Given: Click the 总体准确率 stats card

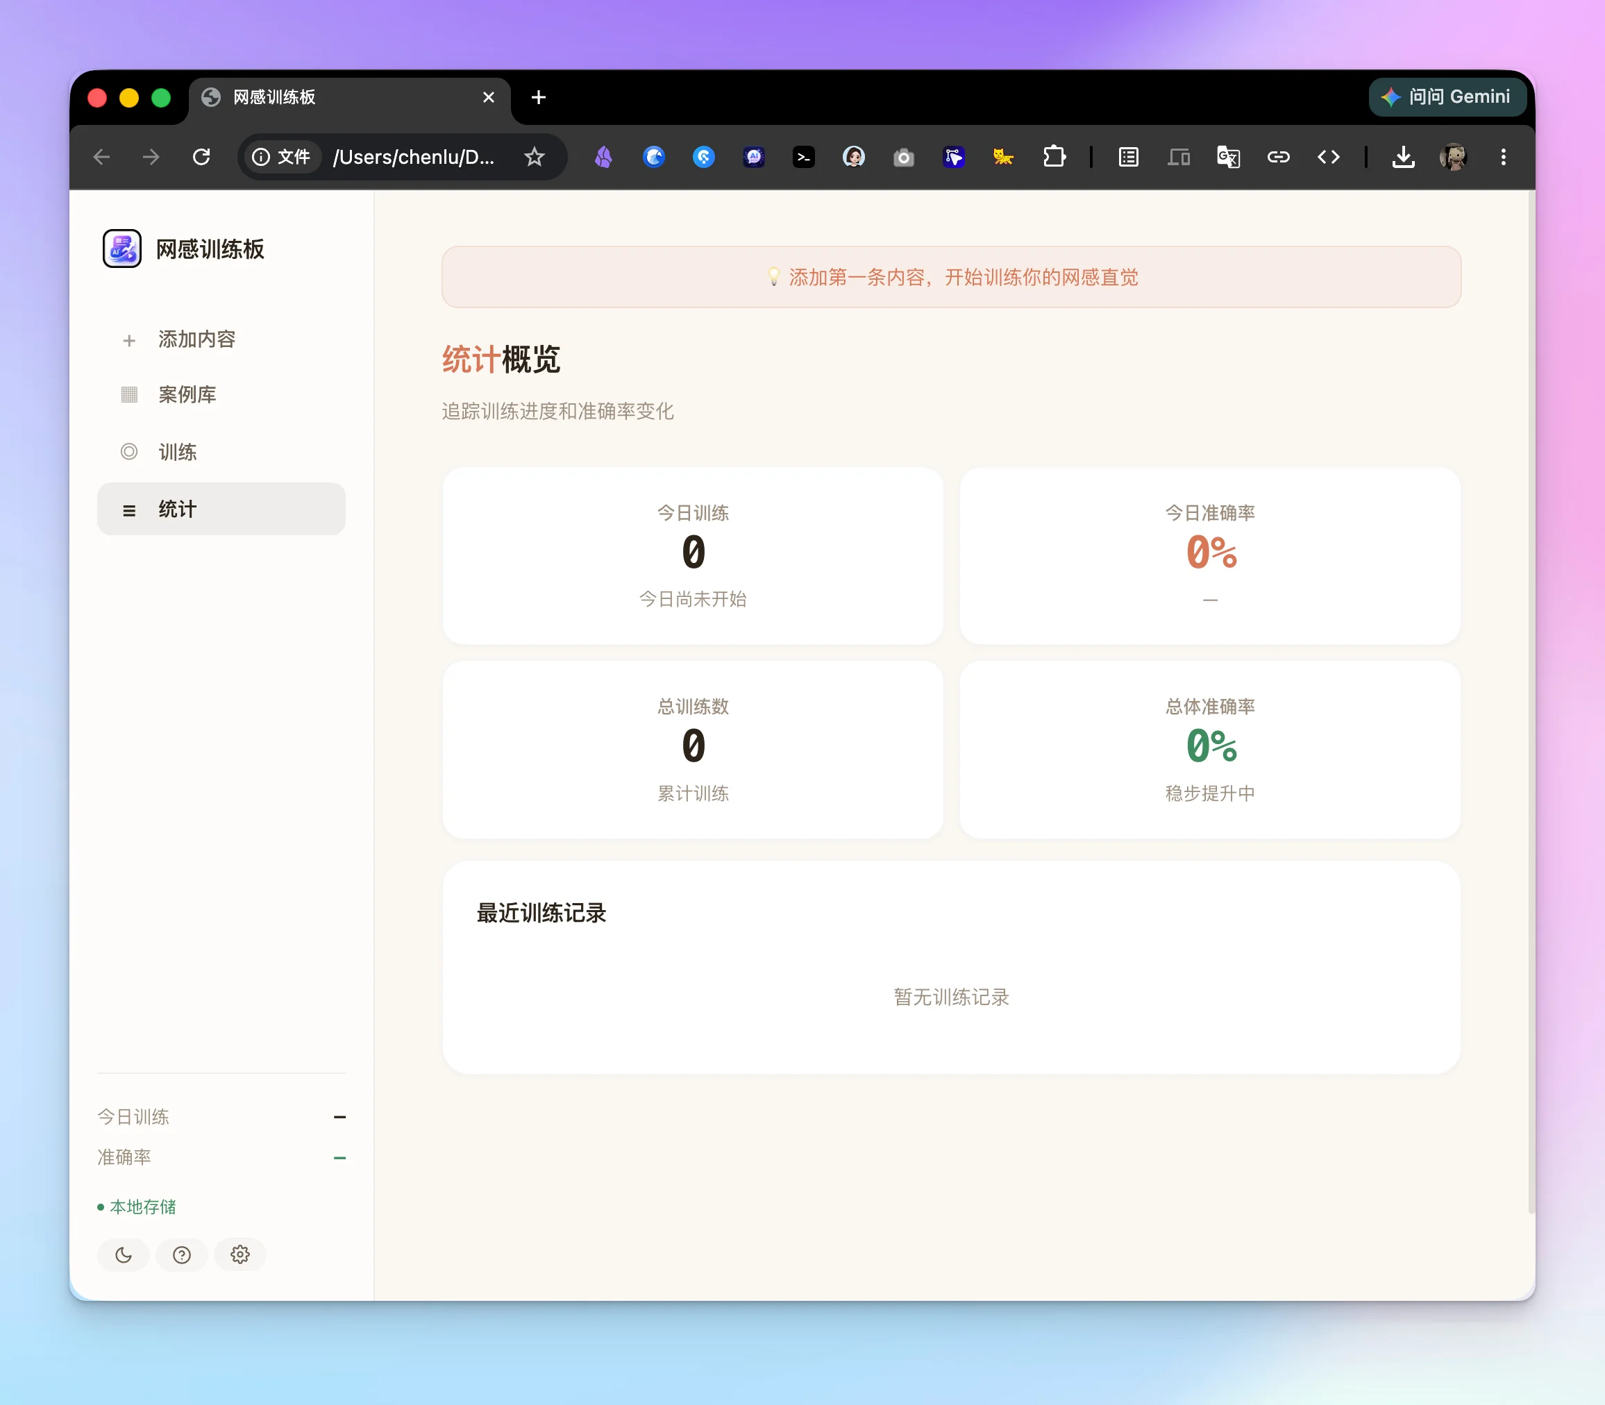Looking at the screenshot, I should [1210, 750].
